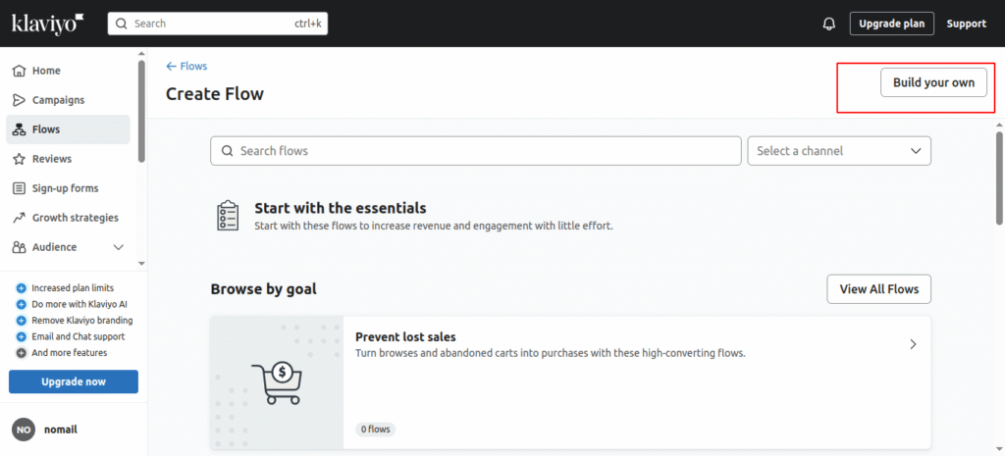1005x456 pixels.
Task: Click the Klaviyo logo
Action: (48, 24)
